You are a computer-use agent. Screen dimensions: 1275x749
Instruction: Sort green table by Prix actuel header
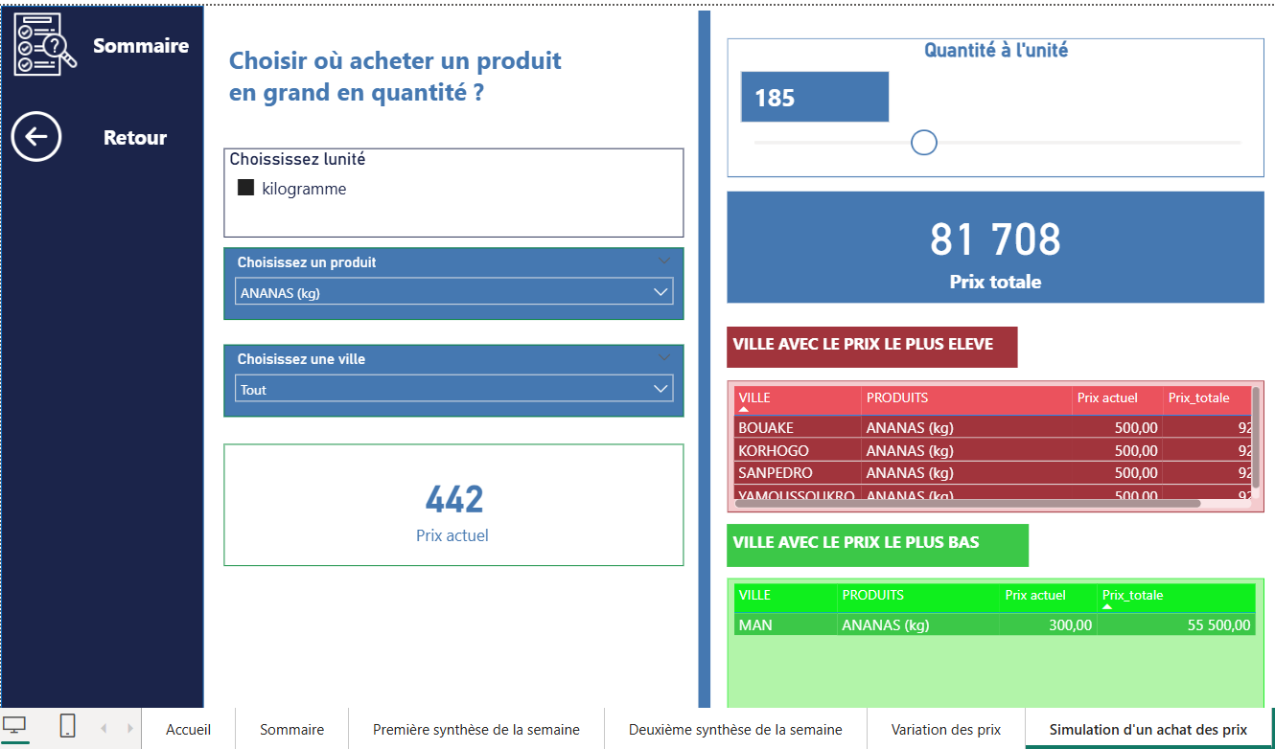pyautogui.click(x=1048, y=597)
